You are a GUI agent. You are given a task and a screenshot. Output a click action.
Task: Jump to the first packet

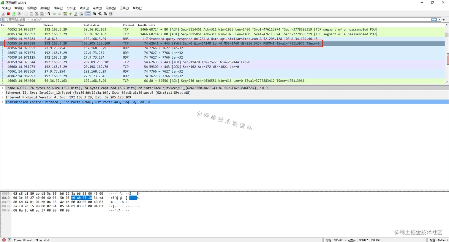(x=70, y=14)
